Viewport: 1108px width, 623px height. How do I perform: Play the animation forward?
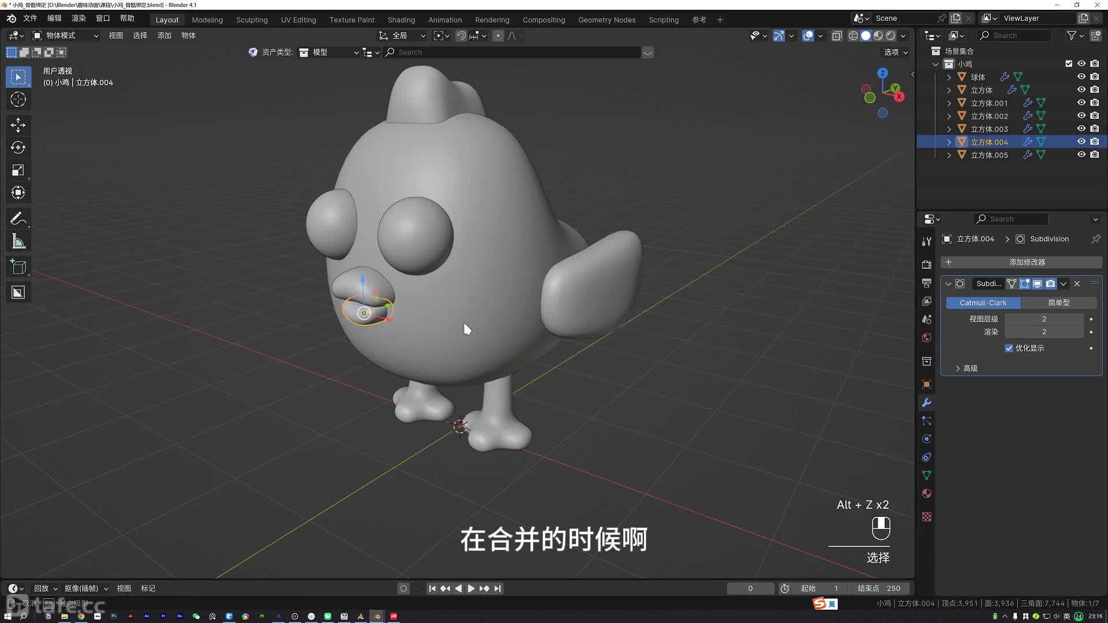(471, 589)
